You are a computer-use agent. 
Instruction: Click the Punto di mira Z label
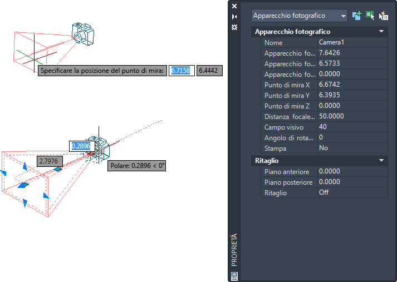(x=287, y=106)
